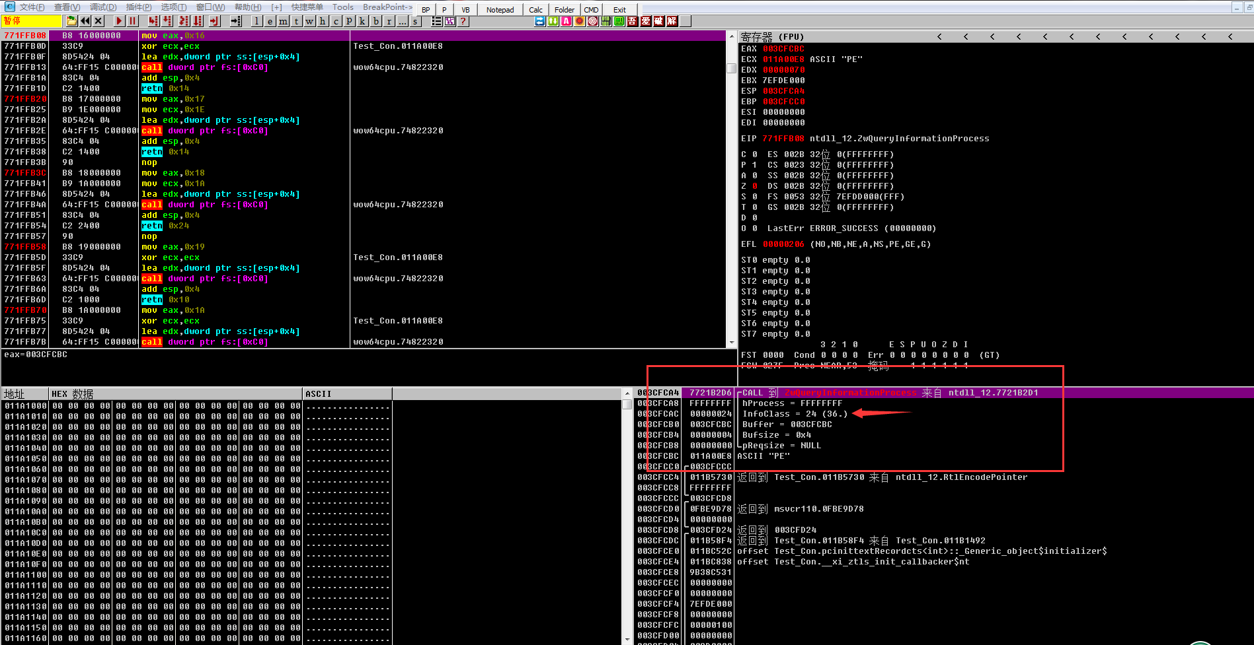
Task: Select the stack row at address 003CFCA4
Action: point(658,392)
